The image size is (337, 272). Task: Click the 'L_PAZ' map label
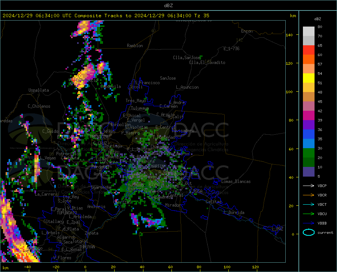point(277,229)
